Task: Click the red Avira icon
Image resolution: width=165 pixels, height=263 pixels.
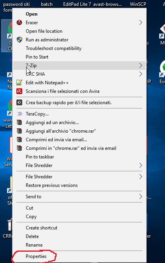Action: pos(19,91)
